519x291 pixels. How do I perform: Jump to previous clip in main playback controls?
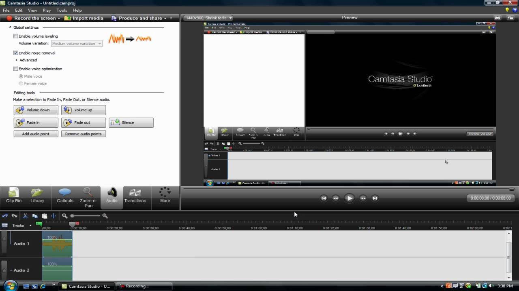(x=324, y=198)
